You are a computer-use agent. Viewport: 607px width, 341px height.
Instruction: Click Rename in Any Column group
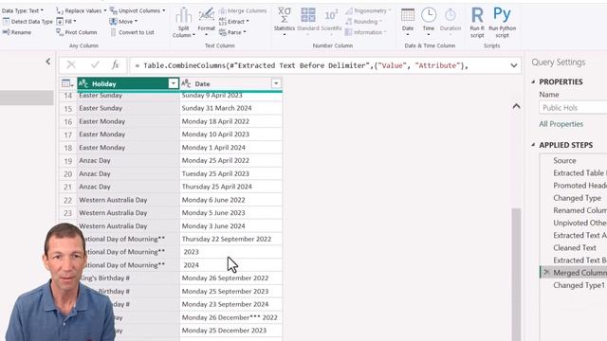tap(17, 32)
